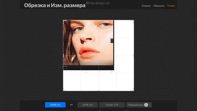The width and height of the screenshot is (197, 111).
Task: Select the gray 2048 пкс height field
Action: pyautogui.click(x=87, y=105)
